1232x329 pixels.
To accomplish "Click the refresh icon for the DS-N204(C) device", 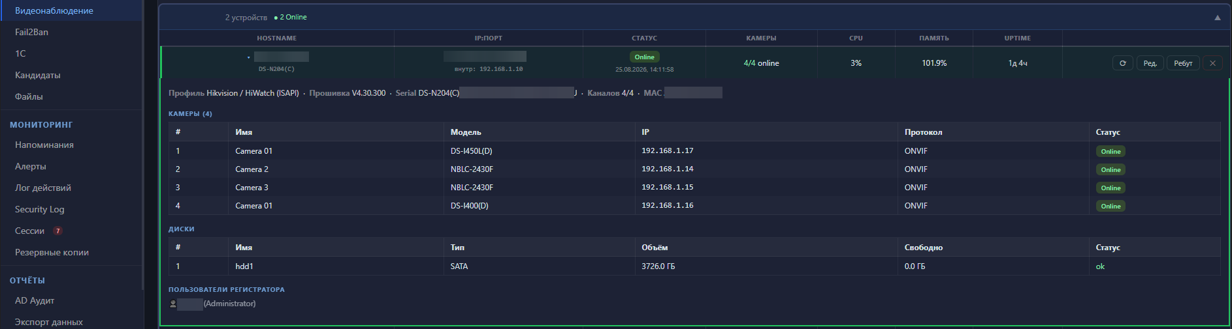I will click(x=1123, y=63).
